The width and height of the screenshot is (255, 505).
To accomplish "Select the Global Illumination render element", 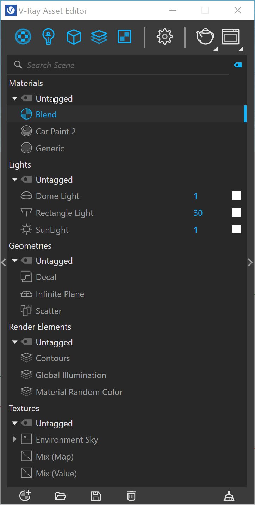I will [x=71, y=375].
